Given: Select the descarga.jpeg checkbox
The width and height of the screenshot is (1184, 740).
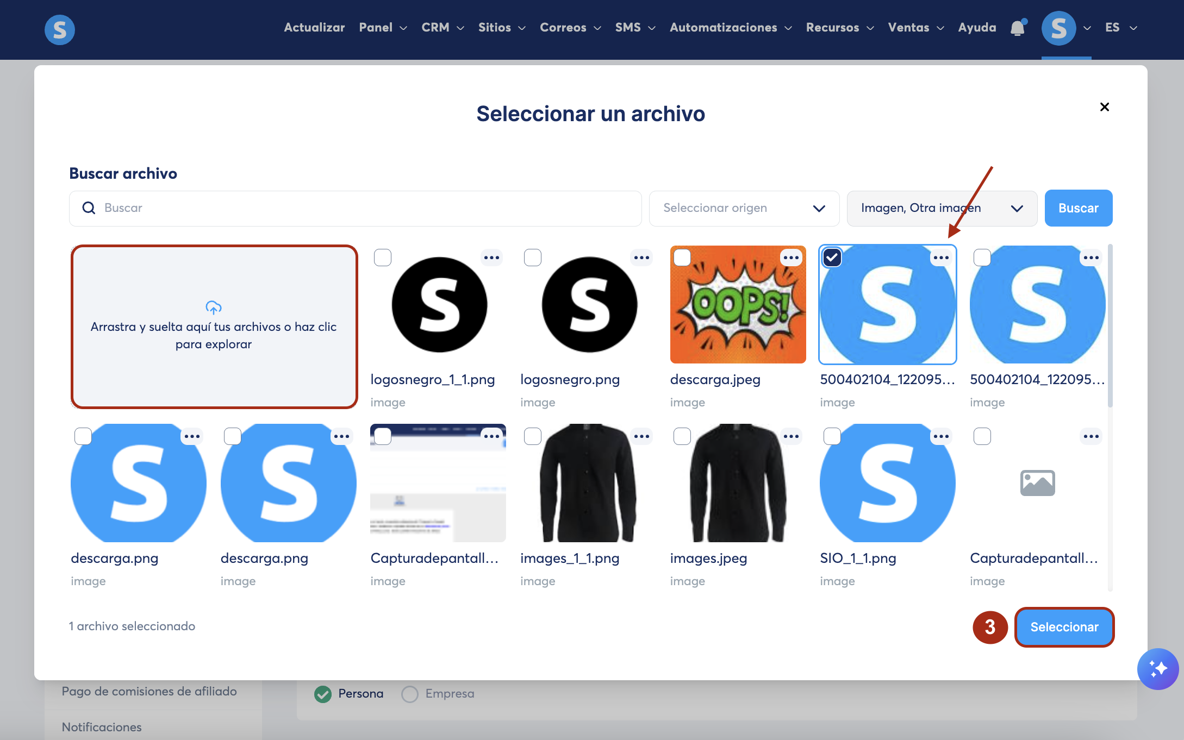Looking at the screenshot, I should click(682, 258).
